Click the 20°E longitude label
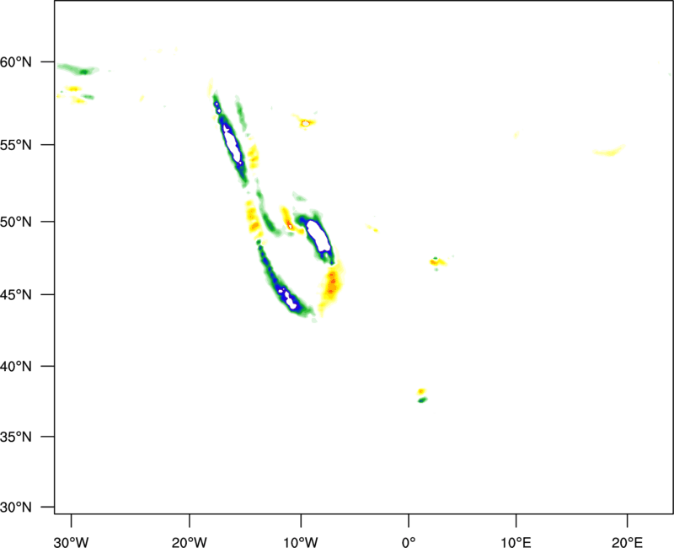Image resolution: width=674 pixels, height=548 pixels. pos(627,542)
